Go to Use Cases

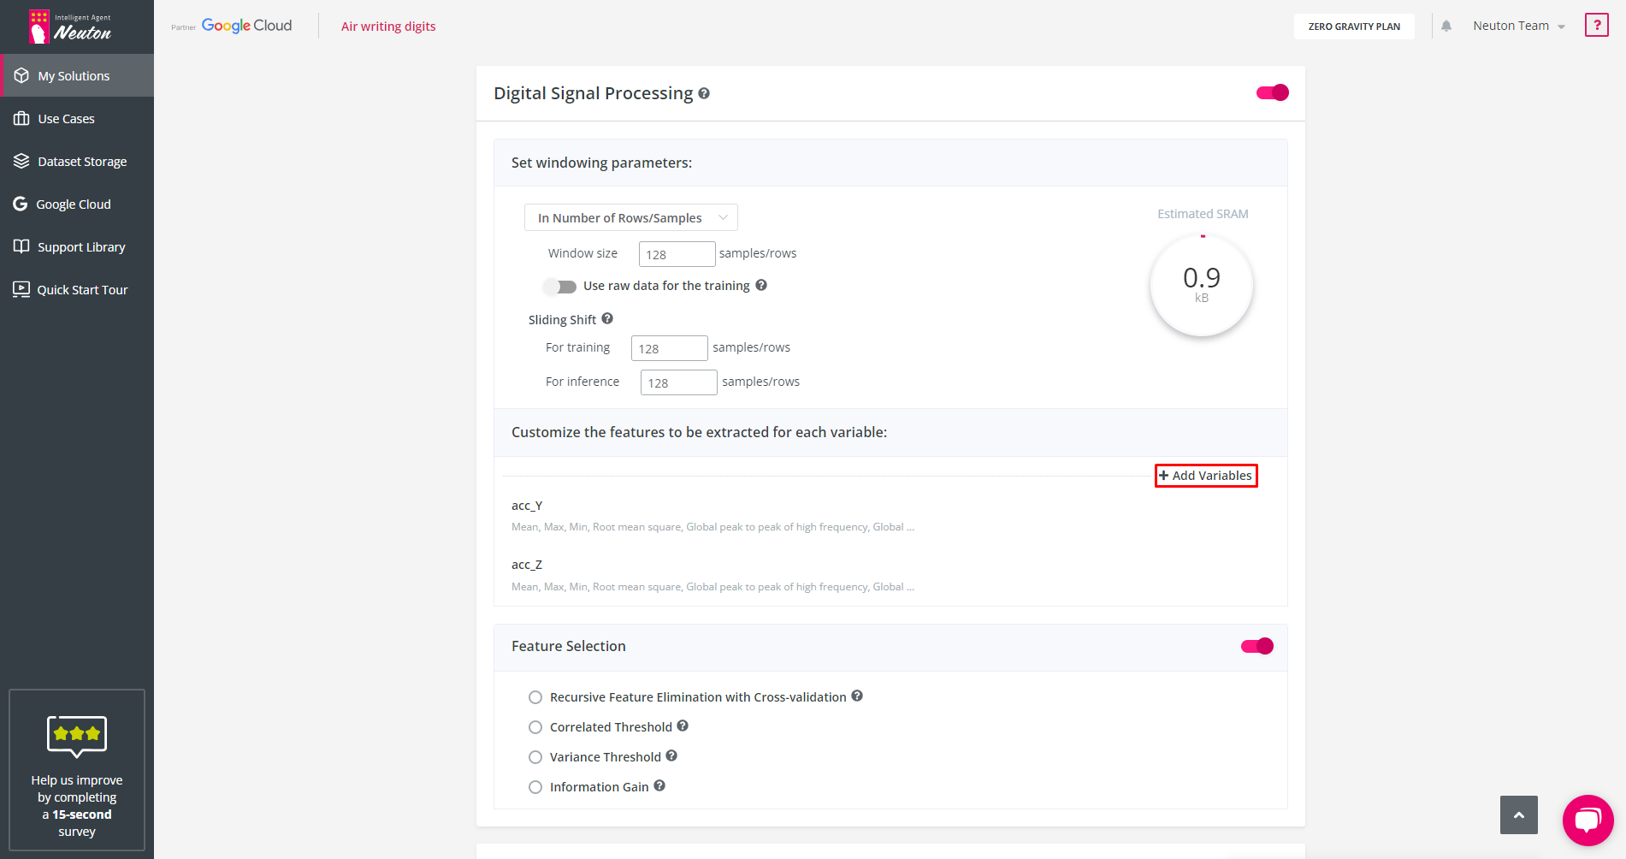pos(77,118)
